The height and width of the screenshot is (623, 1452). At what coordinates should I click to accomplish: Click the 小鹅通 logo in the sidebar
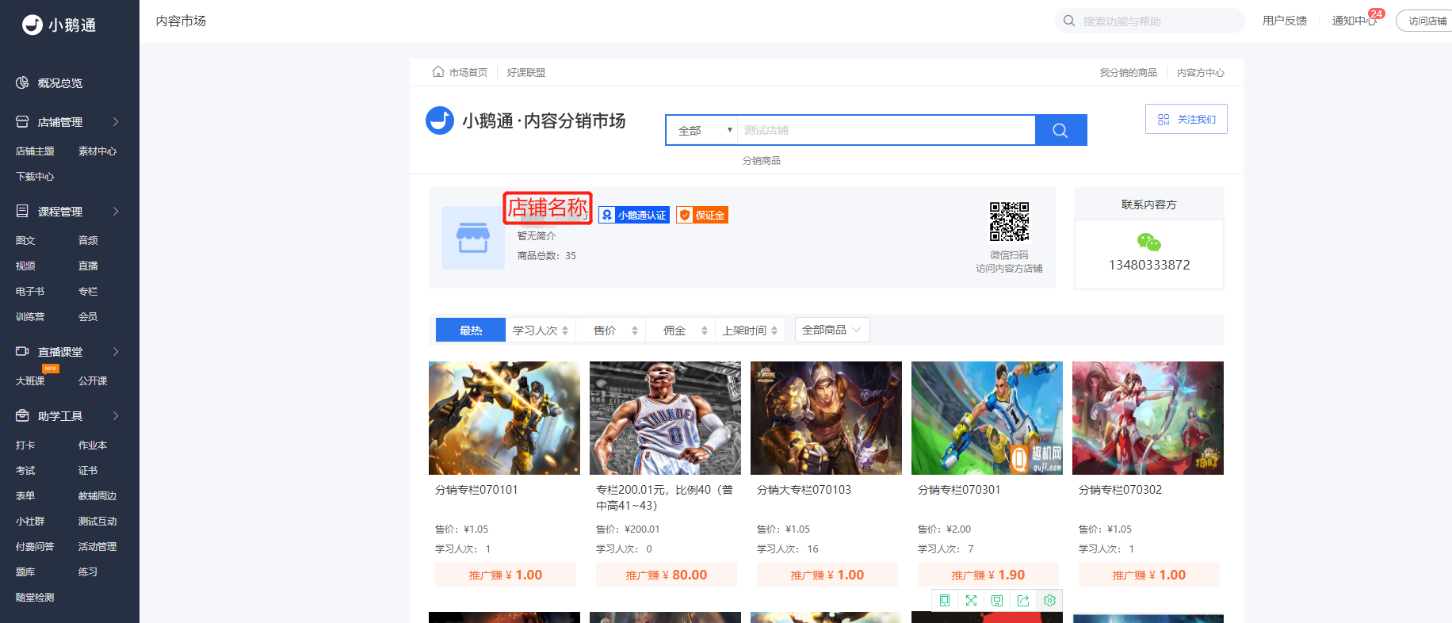59,25
